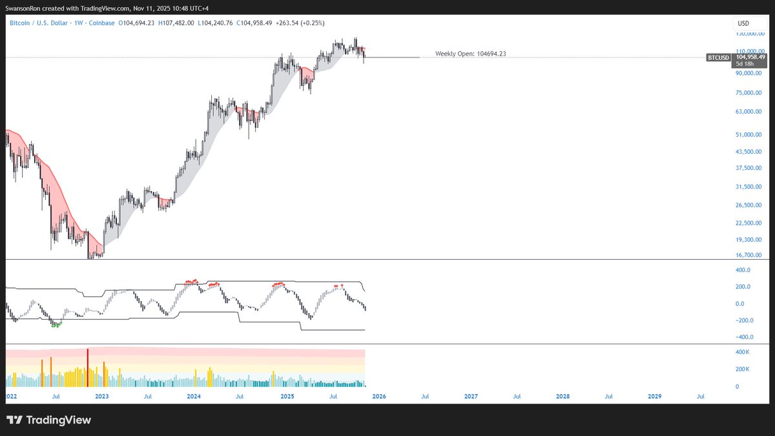Click the 2023 label on time axis
This screenshot has width=775, height=436.
102,396
